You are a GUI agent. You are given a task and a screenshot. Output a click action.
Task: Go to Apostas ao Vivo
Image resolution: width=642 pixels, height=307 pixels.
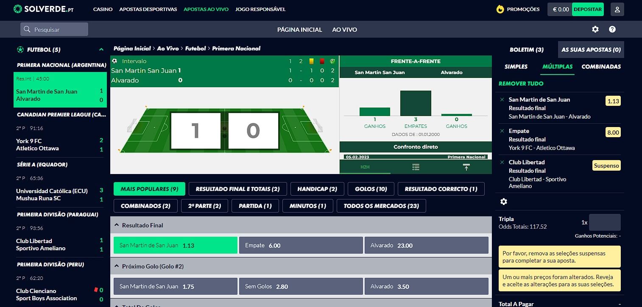[206, 9]
